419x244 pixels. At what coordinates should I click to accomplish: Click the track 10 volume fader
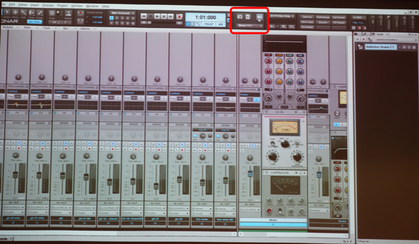[x=15, y=175]
